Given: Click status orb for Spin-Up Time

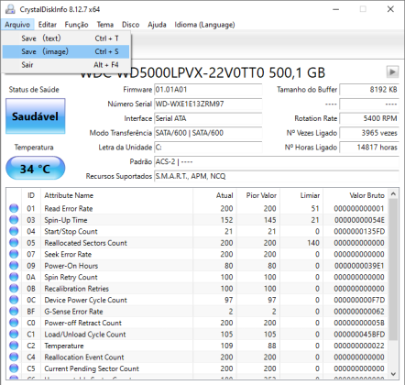Looking at the screenshot, I should pyautogui.click(x=14, y=220).
